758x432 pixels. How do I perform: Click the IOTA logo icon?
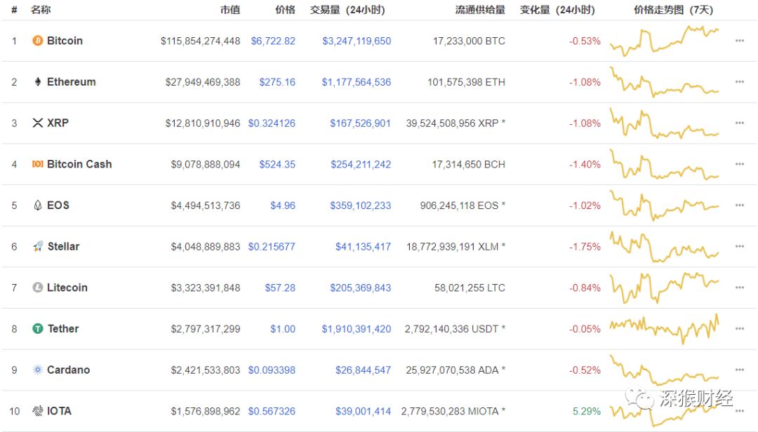click(x=38, y=411)
